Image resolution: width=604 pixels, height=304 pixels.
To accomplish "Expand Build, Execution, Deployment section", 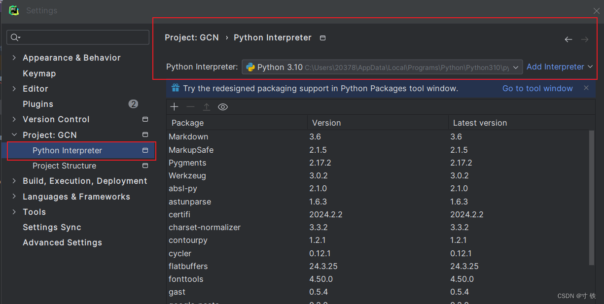I will click(14, 181).
